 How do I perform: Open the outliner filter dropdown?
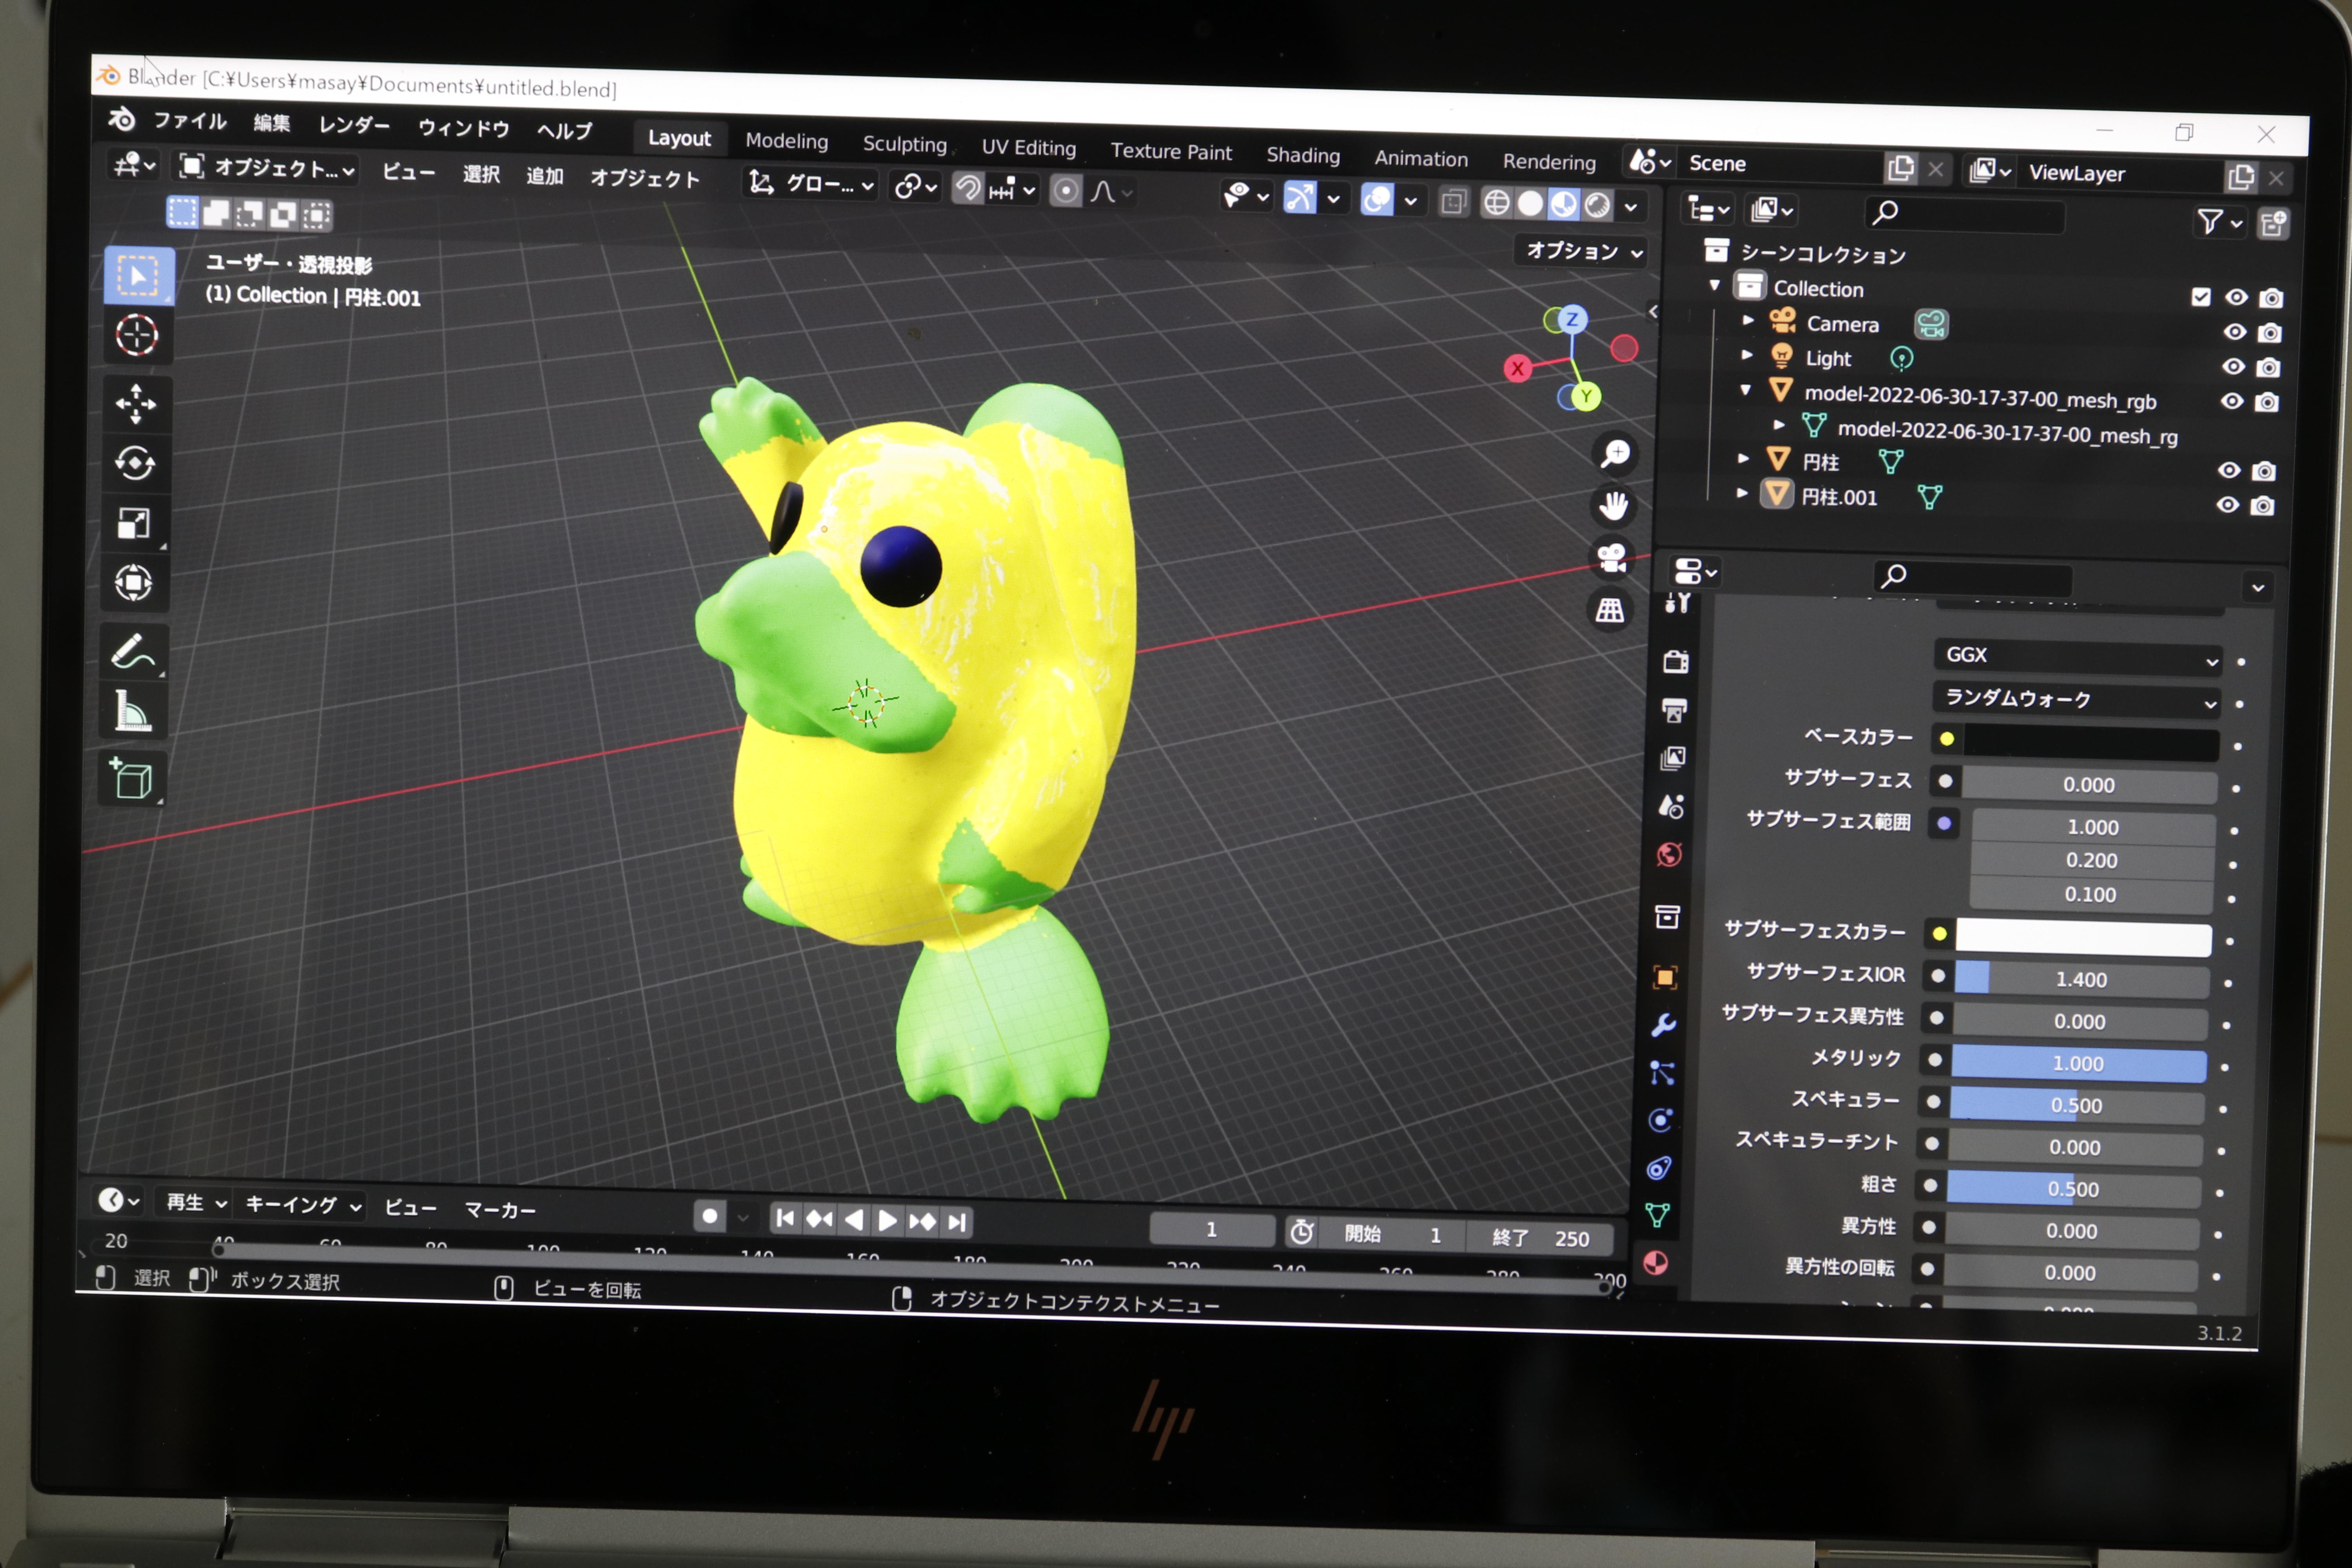pyautogui.click(x=2219, y=222)
